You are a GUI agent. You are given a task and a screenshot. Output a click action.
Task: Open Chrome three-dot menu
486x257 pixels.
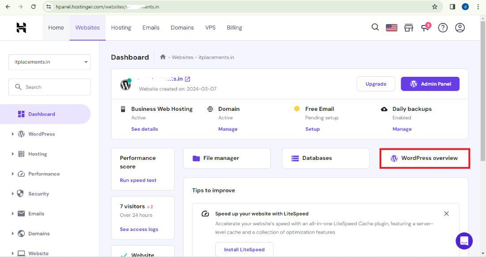pos(478,7)
